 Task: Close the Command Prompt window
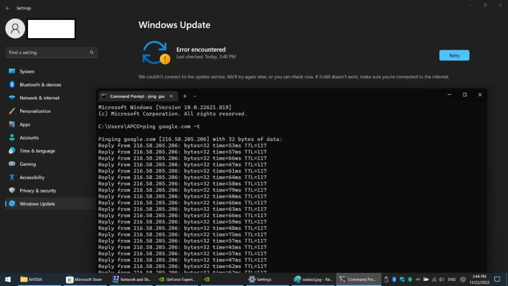[x=480, y=94]
